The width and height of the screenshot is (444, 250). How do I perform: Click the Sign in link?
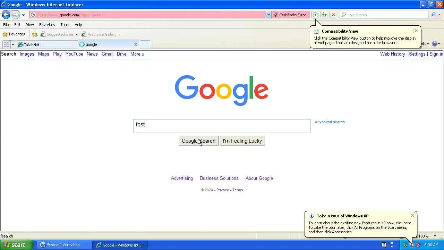pyautogui.click(x=436, y=54)
